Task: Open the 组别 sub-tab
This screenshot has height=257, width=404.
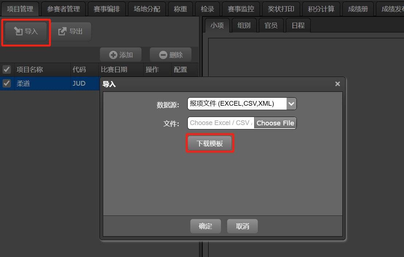Action: [244, 25]
